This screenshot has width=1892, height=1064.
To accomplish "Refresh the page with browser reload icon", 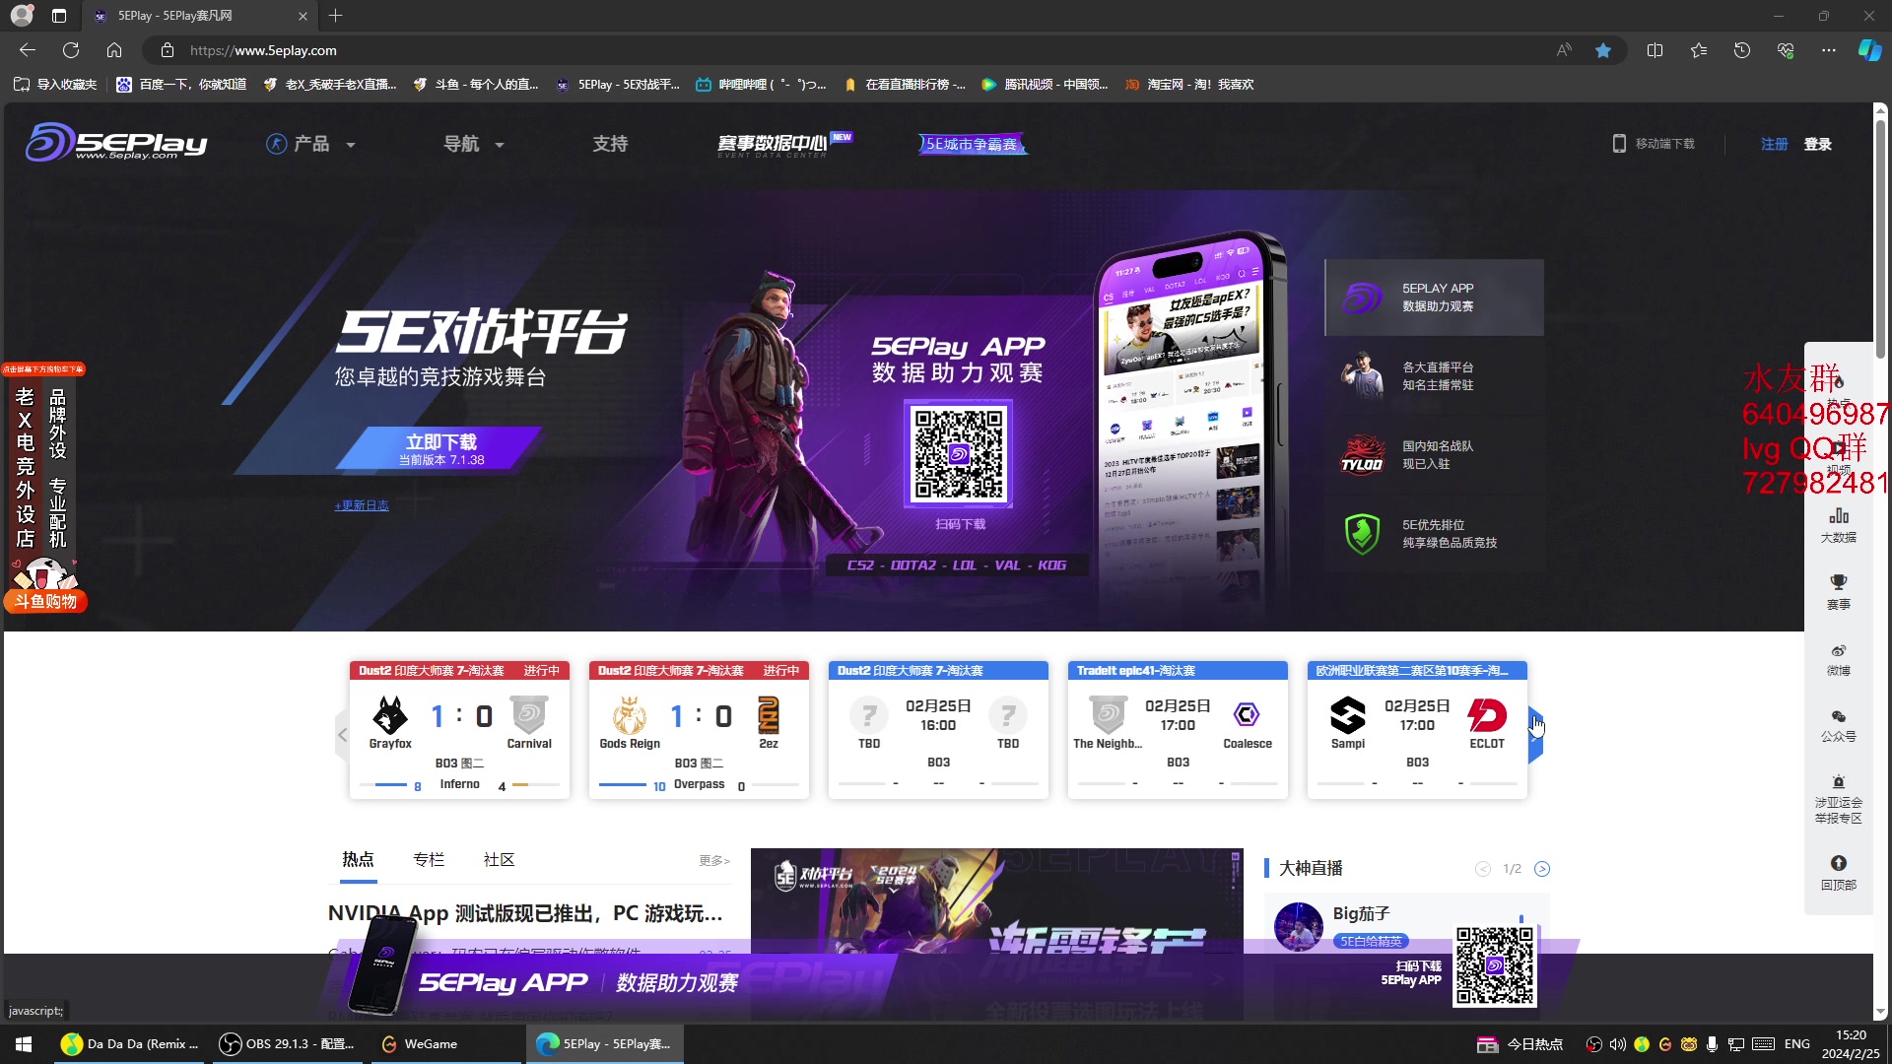I will pos(71,50).
